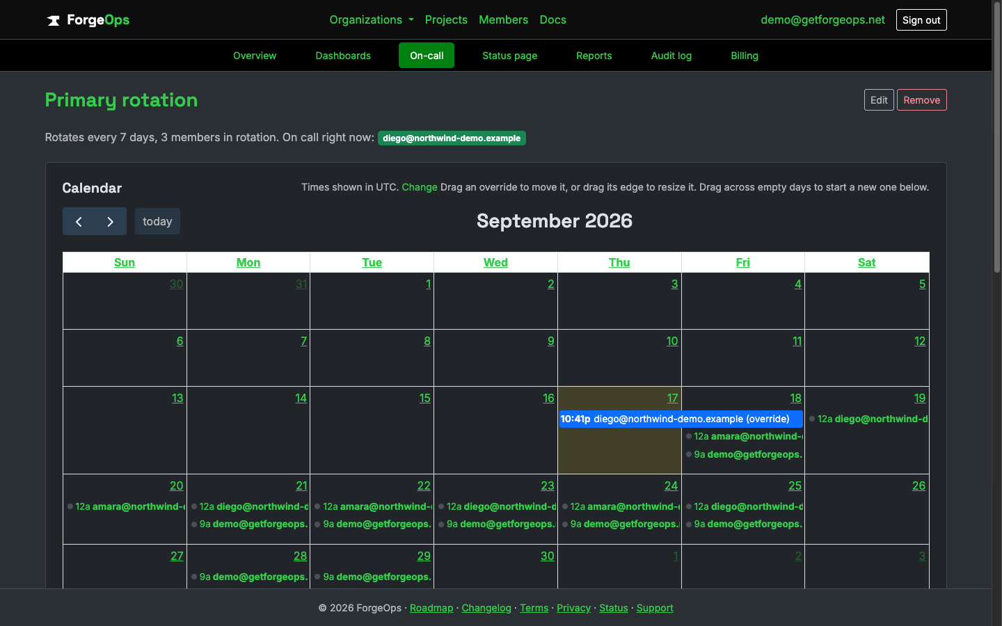Click the ForgeOps anvil logo icon
Image resolution: width=1002 pixels, height=626 pixels.
(x=54, y=20)
